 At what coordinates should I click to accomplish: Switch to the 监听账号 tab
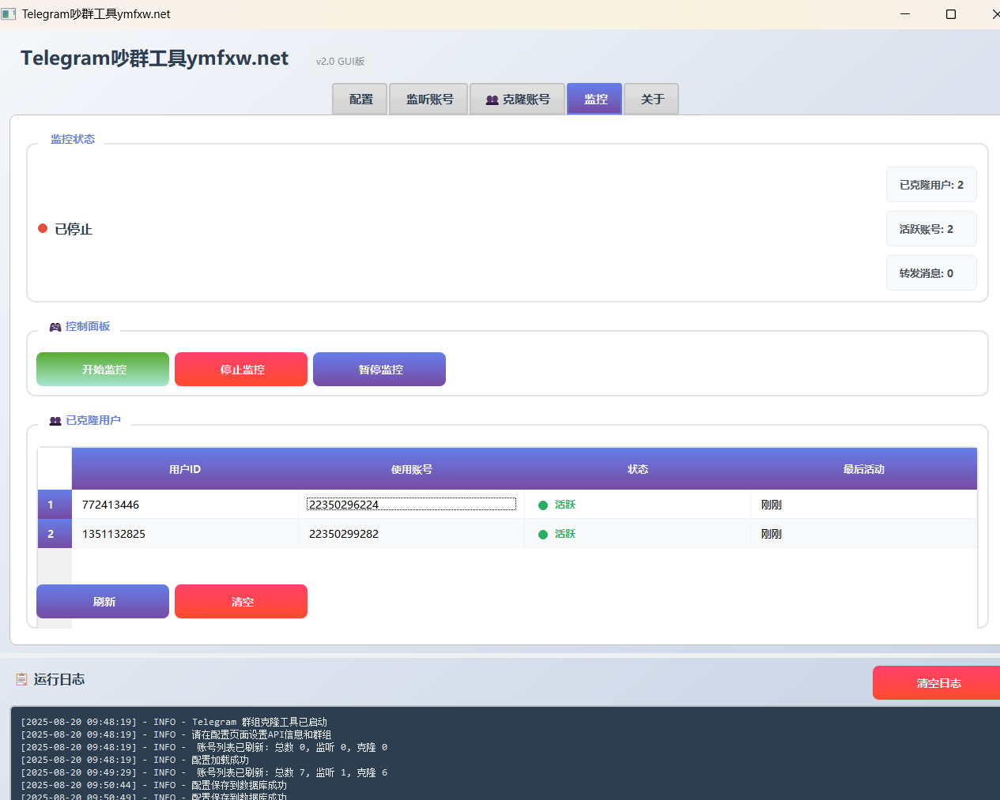429,100
